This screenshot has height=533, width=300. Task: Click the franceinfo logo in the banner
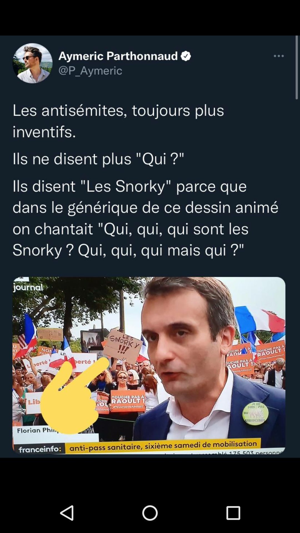tap(40, 449)
